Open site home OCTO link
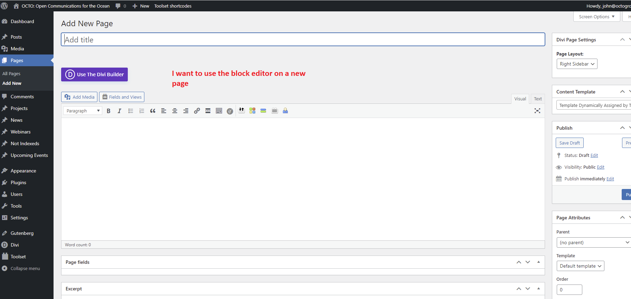 [x=61, y=6]
